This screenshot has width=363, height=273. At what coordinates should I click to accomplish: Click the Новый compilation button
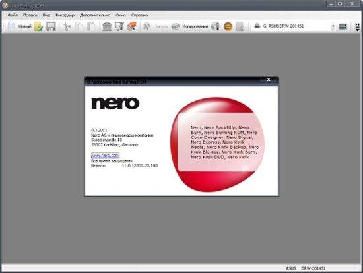point(19,26)
